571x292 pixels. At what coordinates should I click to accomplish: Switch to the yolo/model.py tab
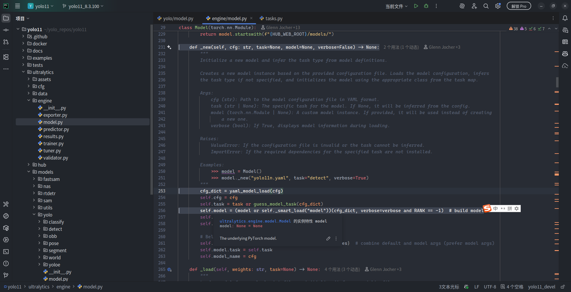coord(175,18)
